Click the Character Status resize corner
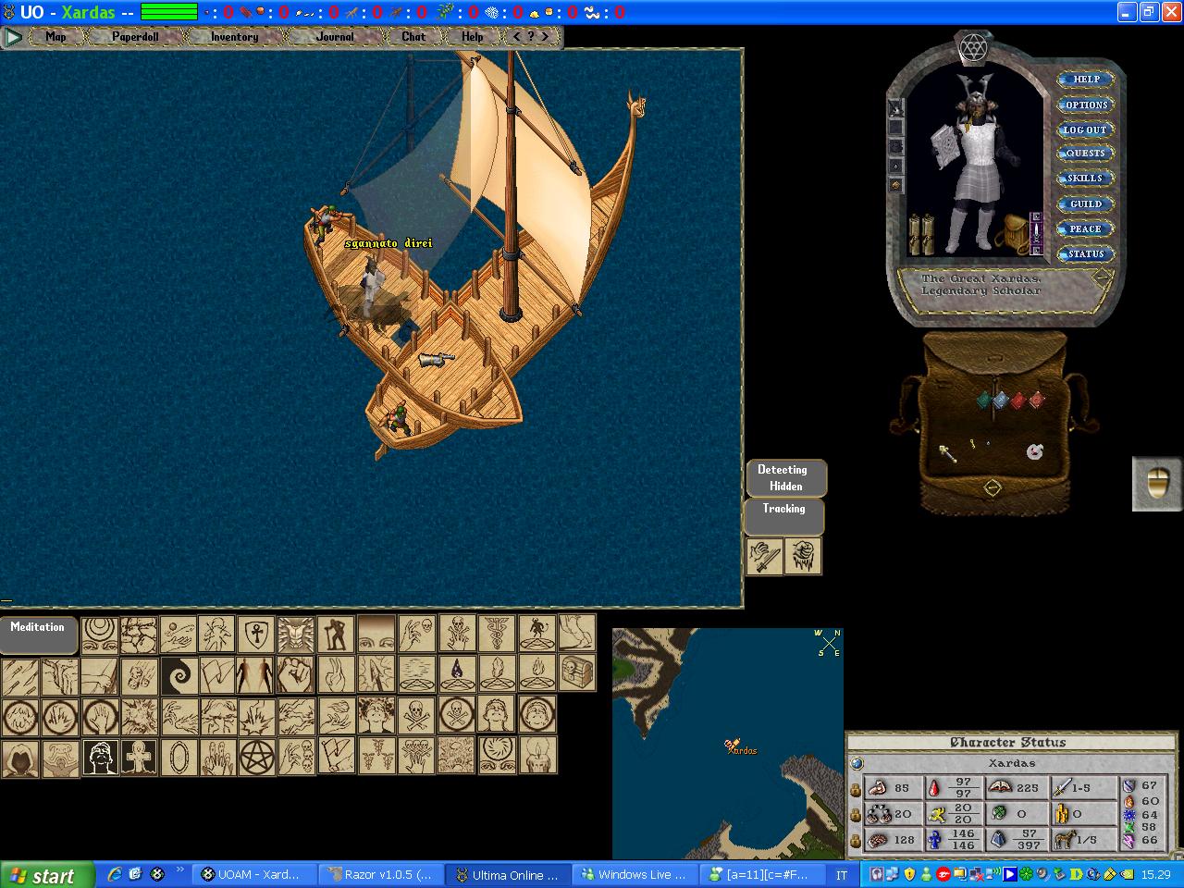This screenshot has height=888, width=1184. (x=1178, y=855)
